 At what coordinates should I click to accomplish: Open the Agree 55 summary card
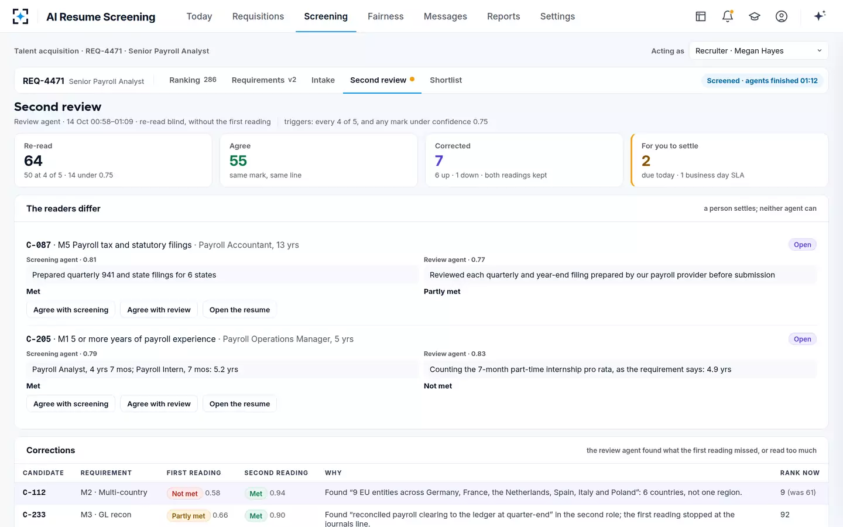[x=318, y=160]
